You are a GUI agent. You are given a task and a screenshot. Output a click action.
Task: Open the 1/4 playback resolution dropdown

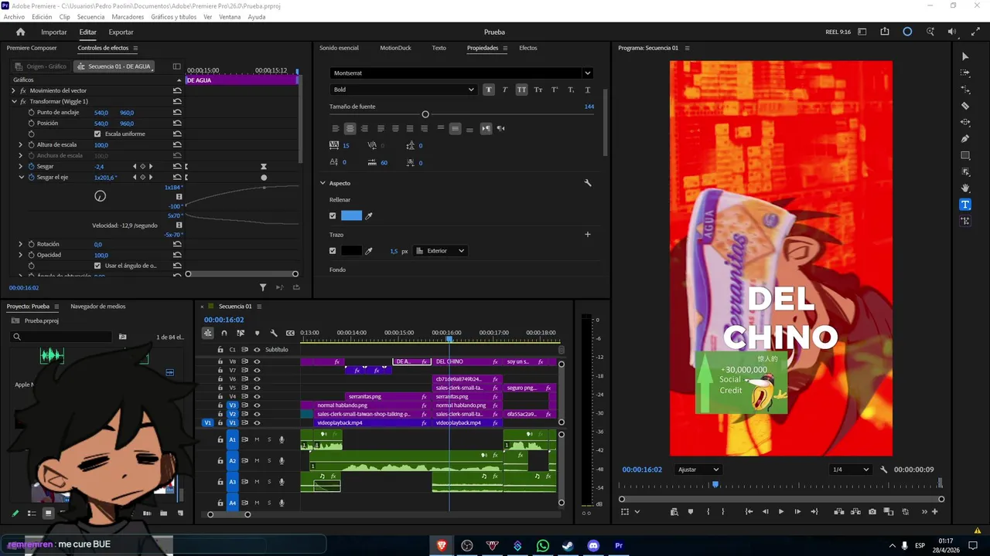click(x=850, y=470)
